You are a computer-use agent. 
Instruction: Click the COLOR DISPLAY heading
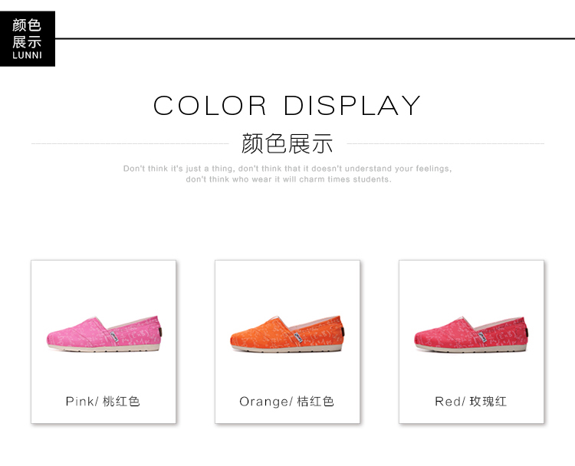287,105
